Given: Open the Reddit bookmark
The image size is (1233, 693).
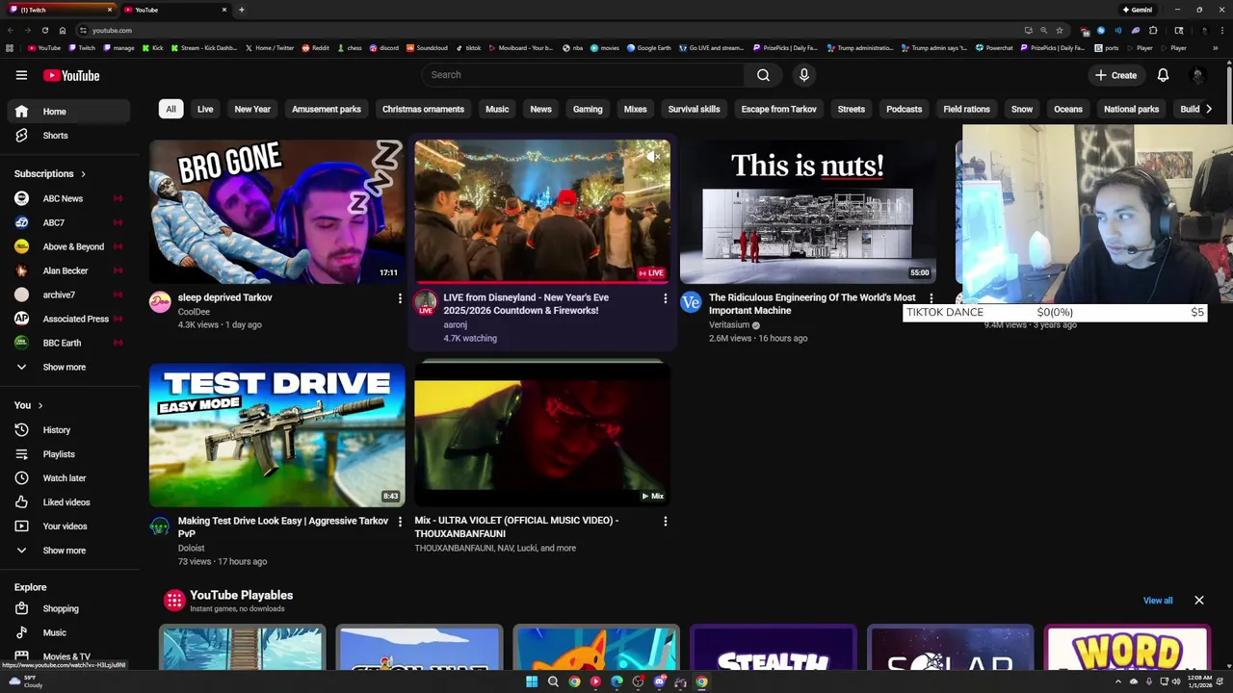Looking at the screenshot, I should pyautogui.click(x=315, y=47).
